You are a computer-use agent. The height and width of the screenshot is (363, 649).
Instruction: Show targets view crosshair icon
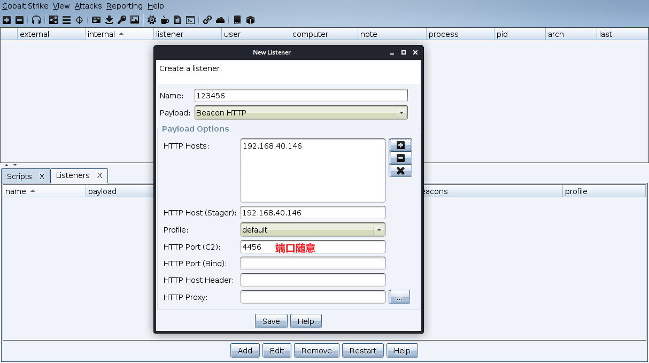tap(79, 20)
